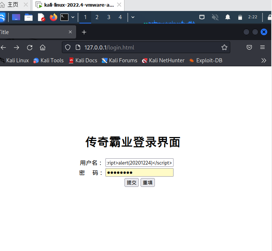The image size is (272, 251).
Task: Open the Kali Linux bookmark
Action: point(15,60)
